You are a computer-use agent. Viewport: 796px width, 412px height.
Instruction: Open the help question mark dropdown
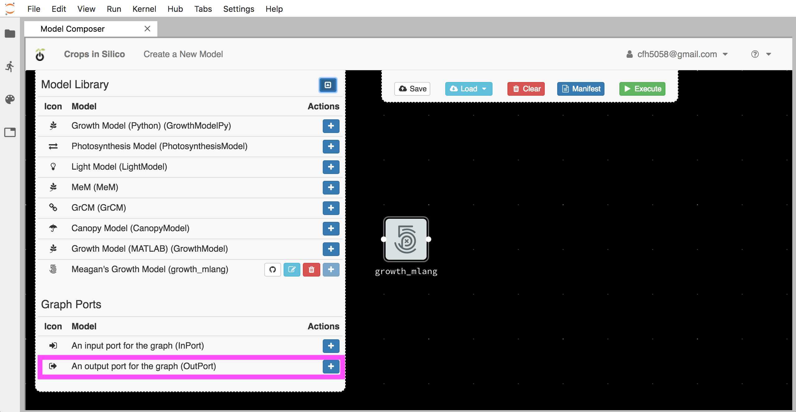761,54
